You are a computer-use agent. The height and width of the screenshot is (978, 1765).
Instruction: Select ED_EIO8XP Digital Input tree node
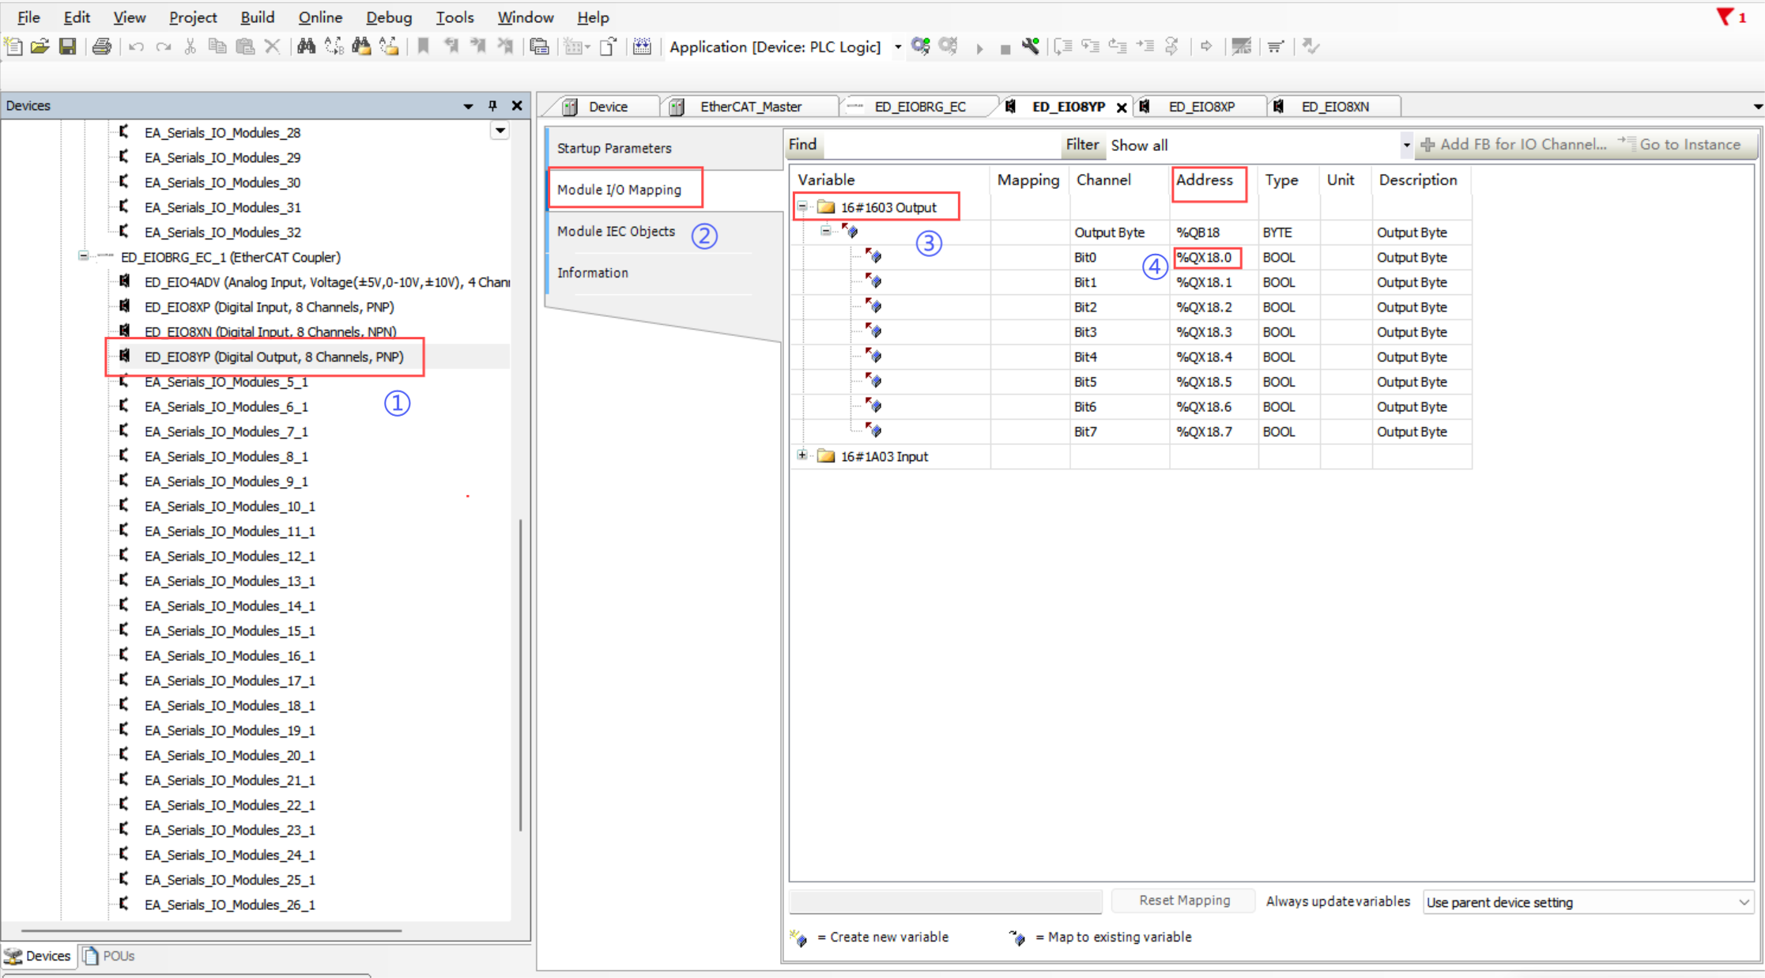tap(269, 307)
